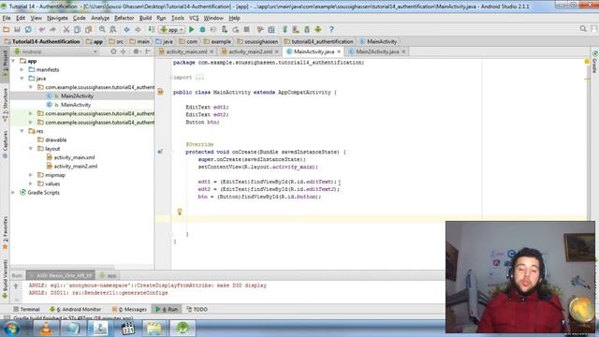Click the Find magnifier icon
Image resolution: width=599 pixels, height=337 pixels.
102,29
